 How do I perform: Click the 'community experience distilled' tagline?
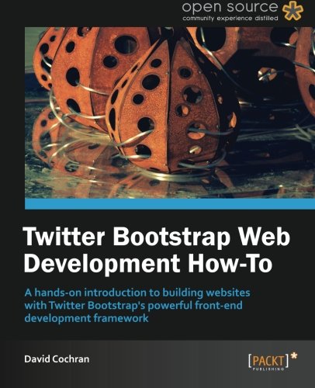point(230,19)
